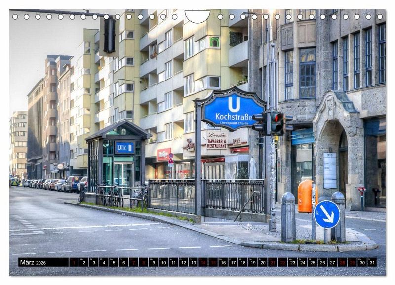Choose day 16 in the calendar strip

point(223,262)
